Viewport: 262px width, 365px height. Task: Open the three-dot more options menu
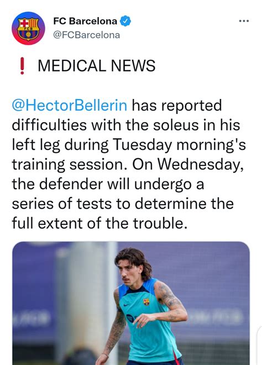pos(244,21)
